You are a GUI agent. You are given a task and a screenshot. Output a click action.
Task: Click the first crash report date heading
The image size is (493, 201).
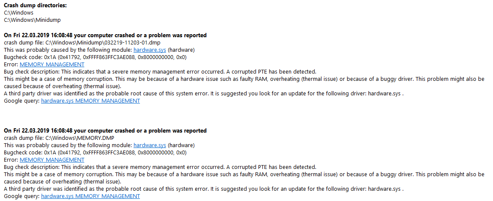point(105,35)
